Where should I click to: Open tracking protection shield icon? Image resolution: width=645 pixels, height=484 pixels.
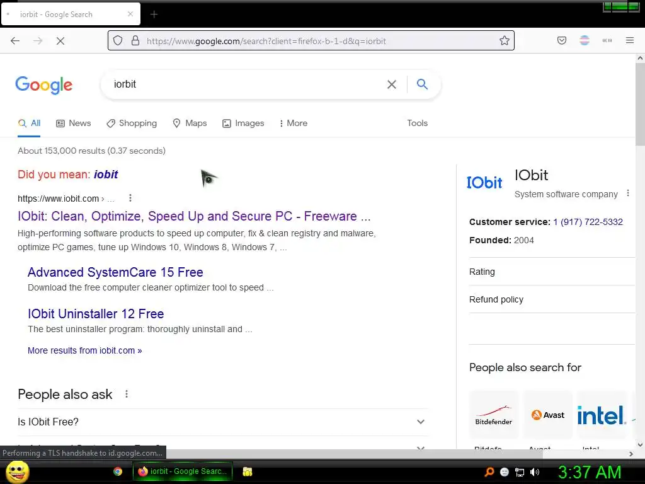pos(118,41)
